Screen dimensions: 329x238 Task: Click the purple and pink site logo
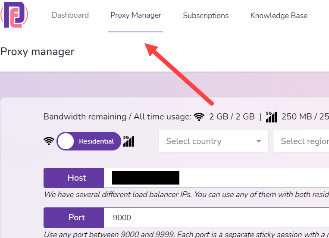click(x=14, y=15)
